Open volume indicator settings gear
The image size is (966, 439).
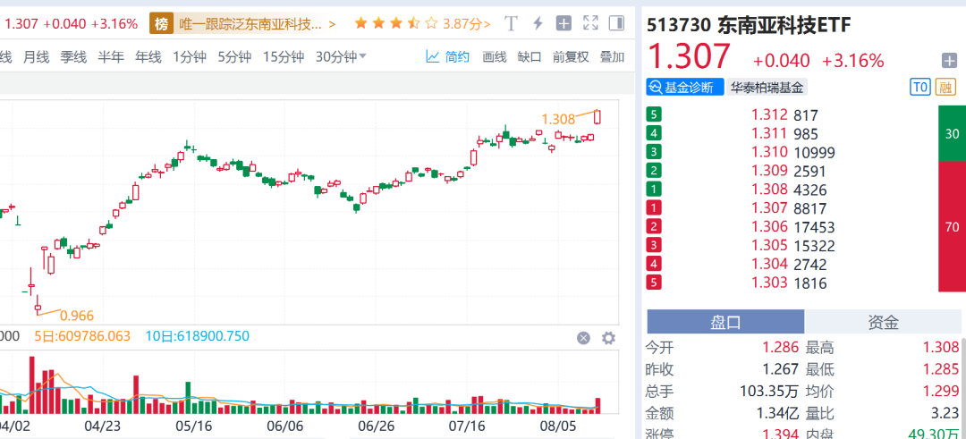608,337
